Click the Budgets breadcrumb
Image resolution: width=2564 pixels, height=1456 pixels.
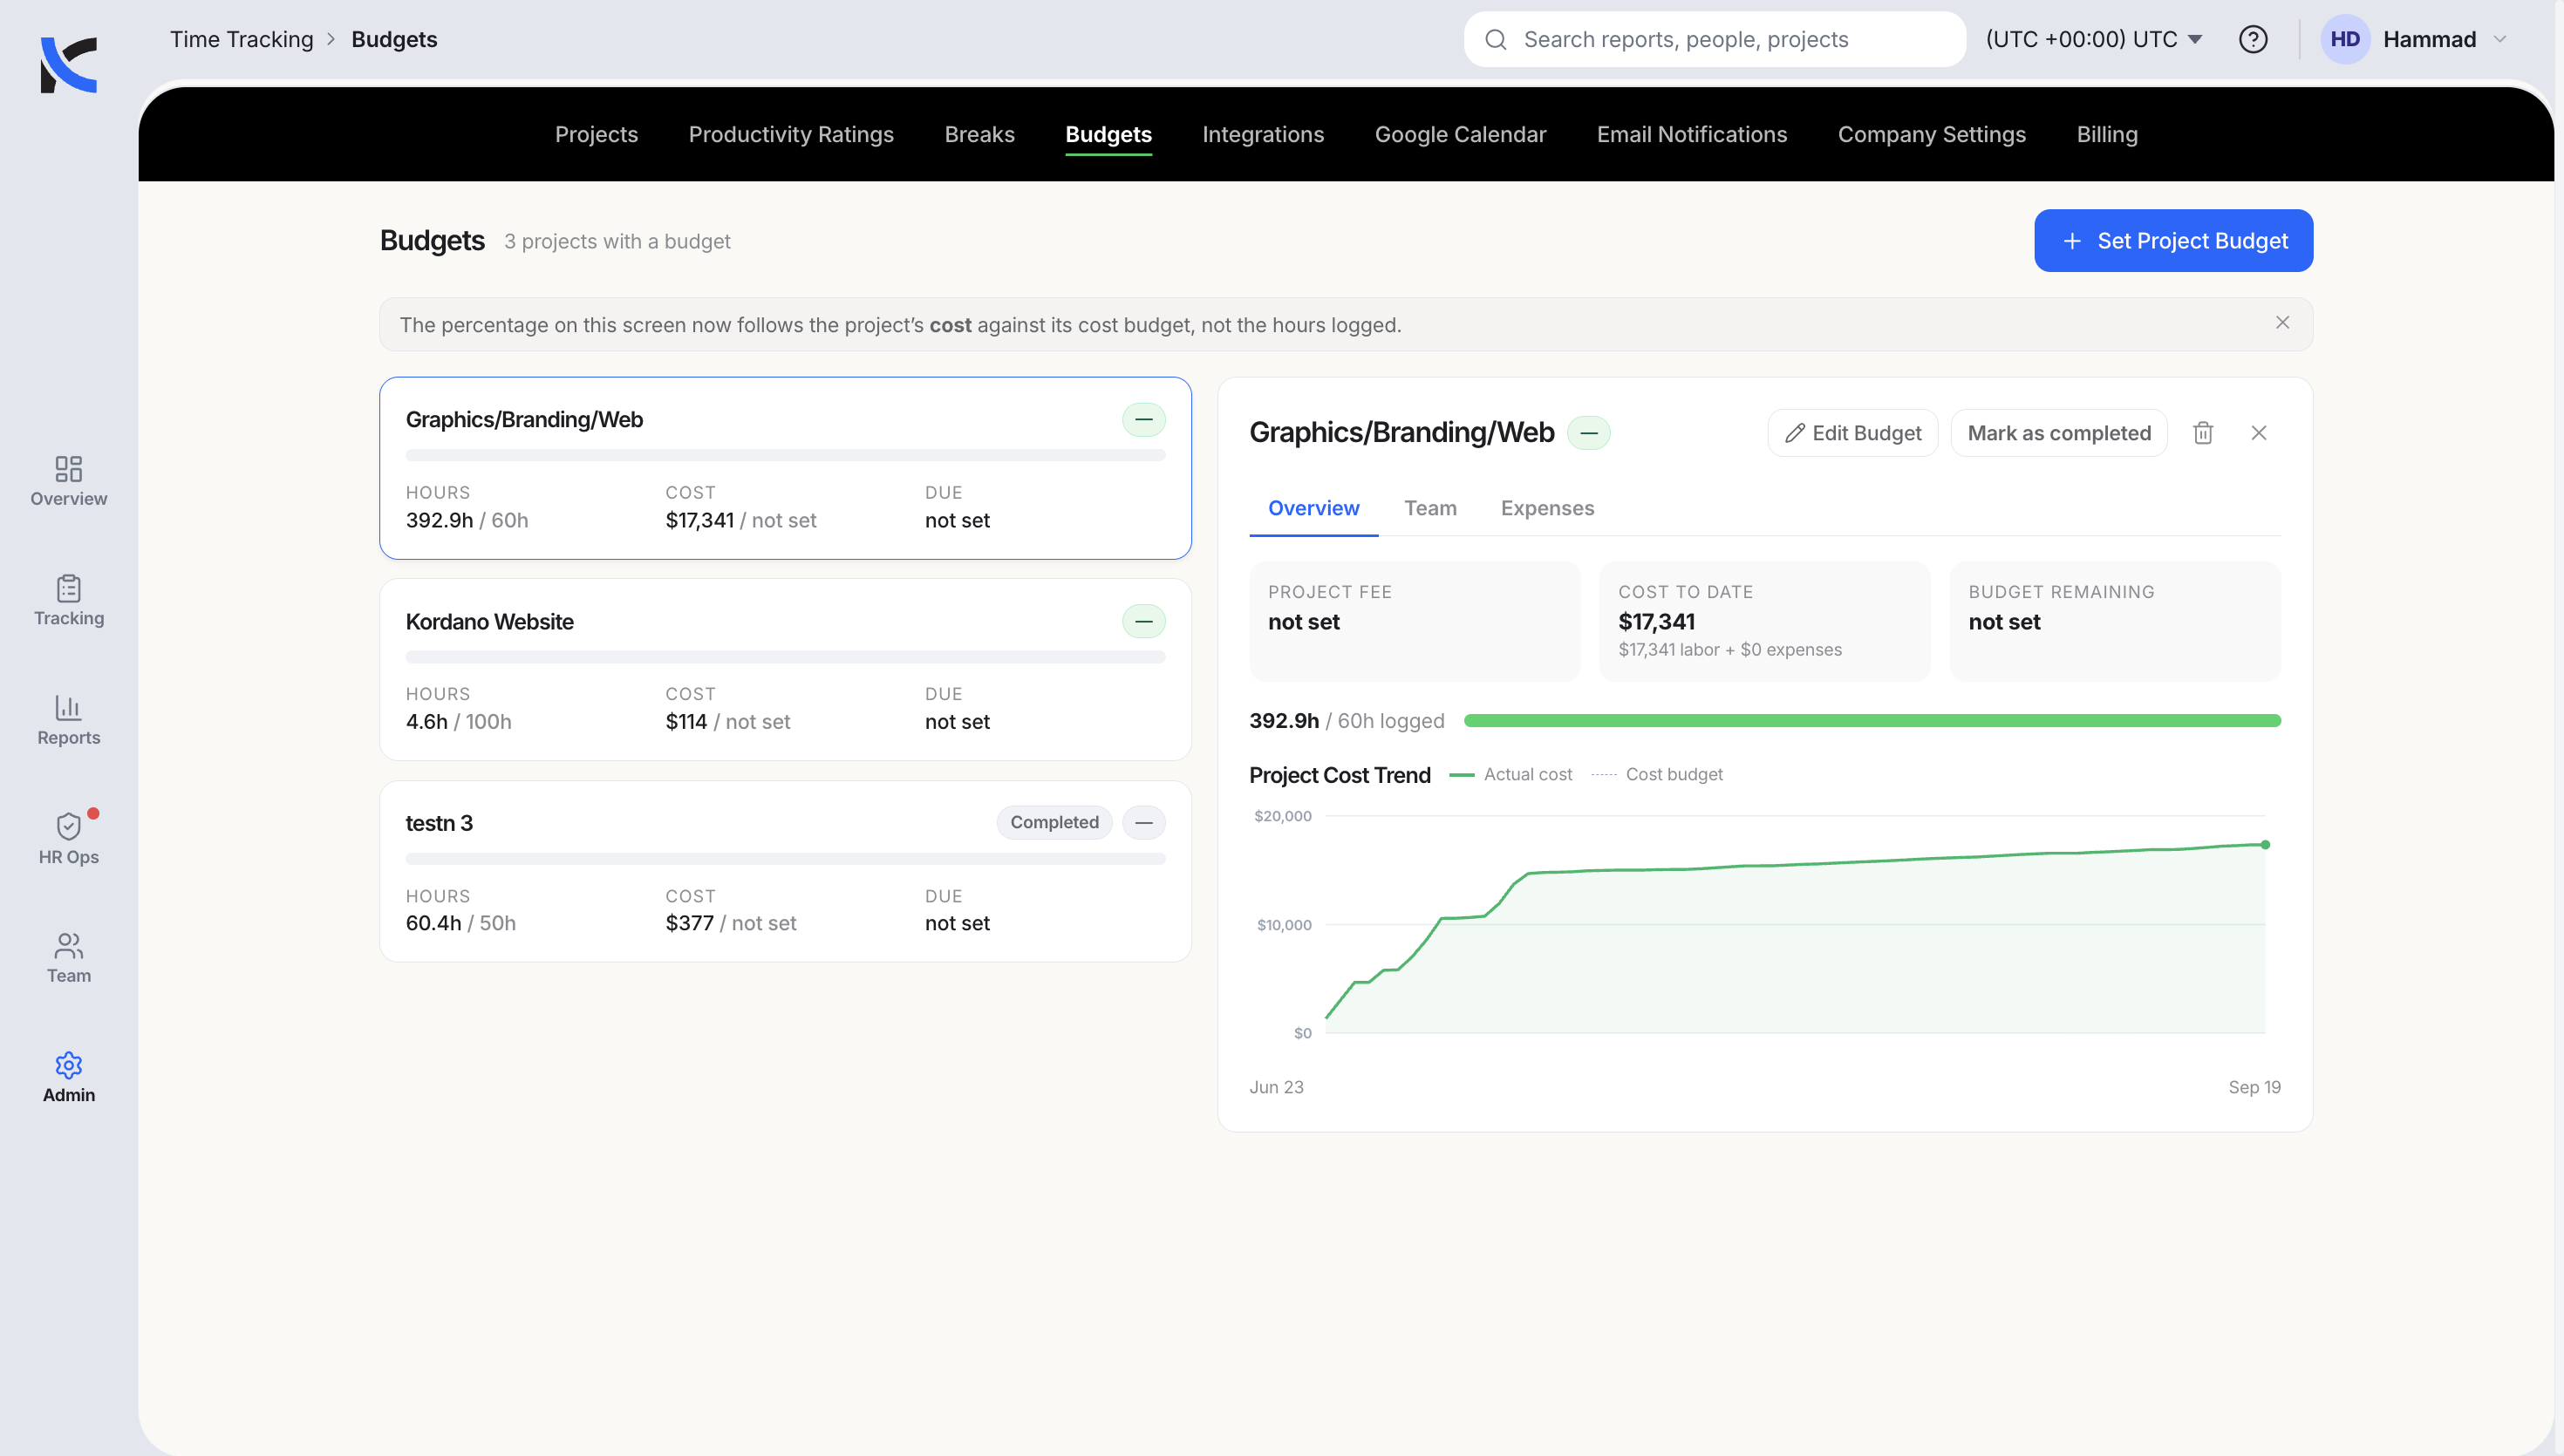pos(394,39)
